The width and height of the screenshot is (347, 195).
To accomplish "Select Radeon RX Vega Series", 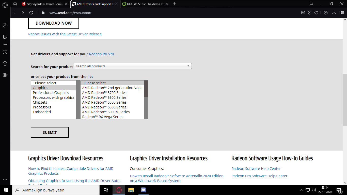I will (x=112, y=117).
